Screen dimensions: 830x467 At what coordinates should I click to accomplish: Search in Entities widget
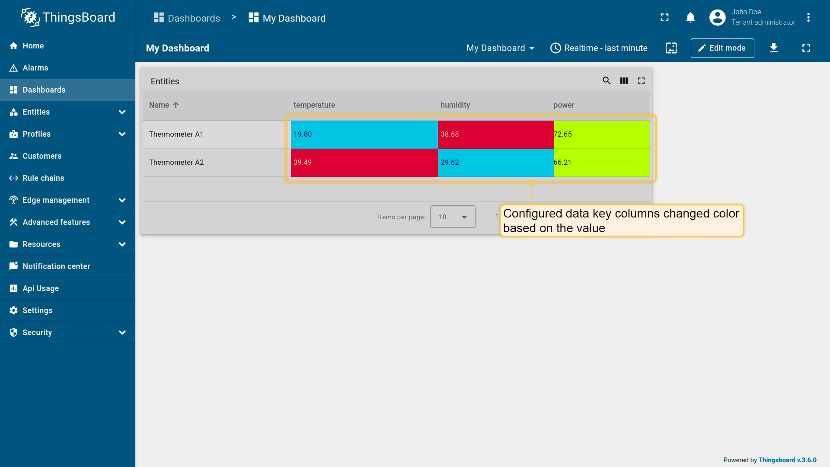607,81
